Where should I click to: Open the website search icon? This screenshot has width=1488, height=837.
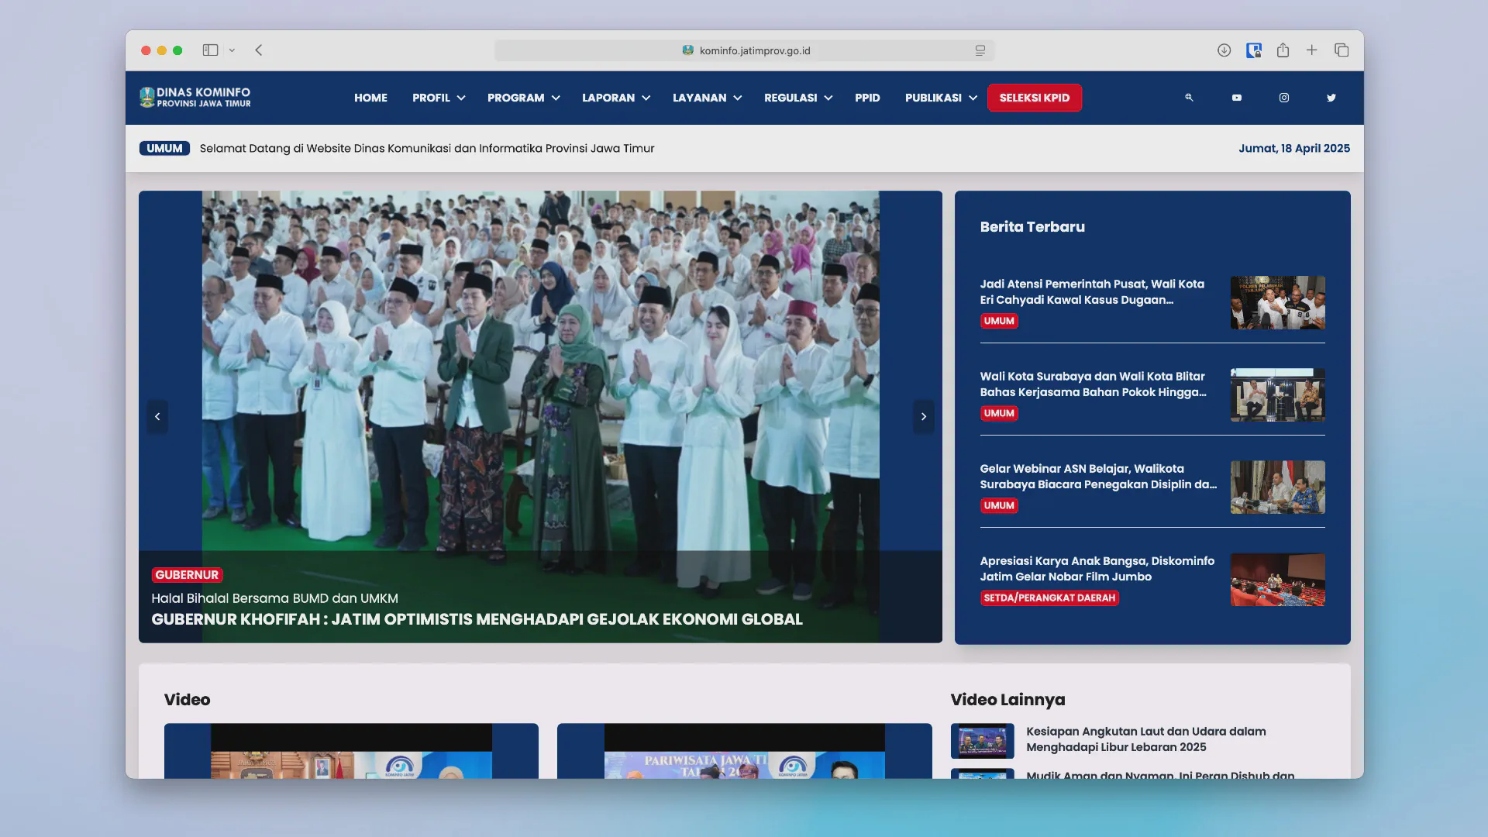1189,98
